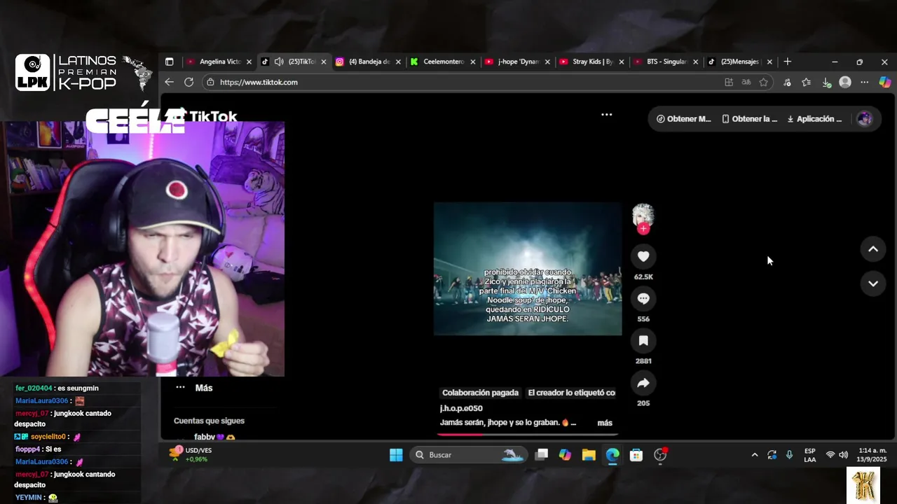Image resolution: width=897 pixels, height=504 pixels.
Task: Open Edge settings and more menu
Action: click(865, 82)
